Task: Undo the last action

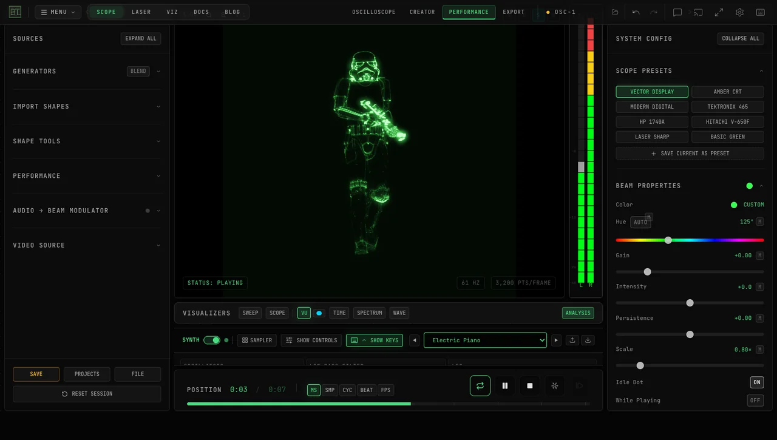Action: pos(636,12)
